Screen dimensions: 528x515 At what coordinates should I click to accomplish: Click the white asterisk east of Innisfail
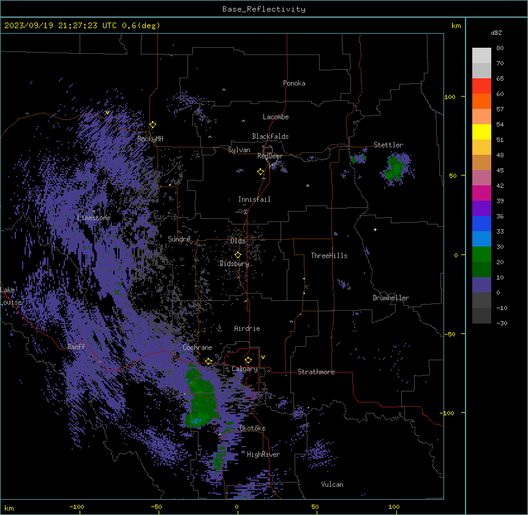point(307,185)
